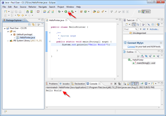Toggle Scheduled view in Task List toolbar

(138, 25)
